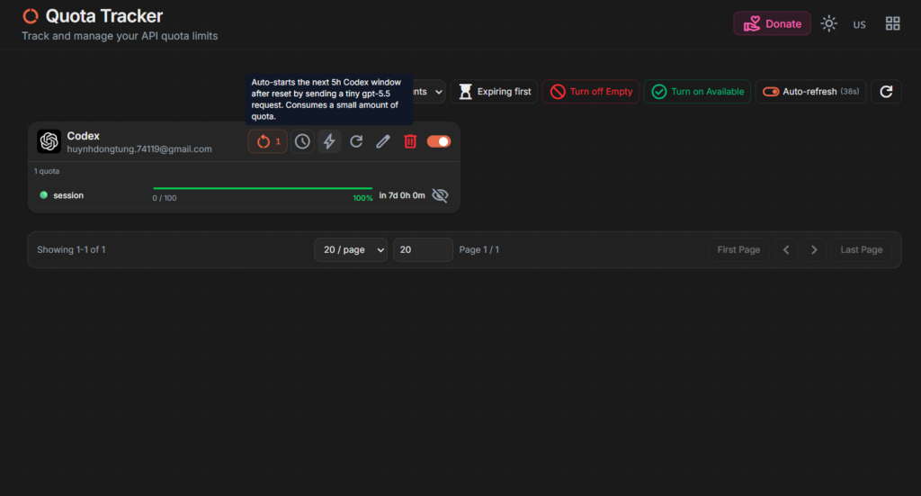This screenshot has width=921, height=496.
Task: Switch theme with the sun icon
Action: pos(828,23)
